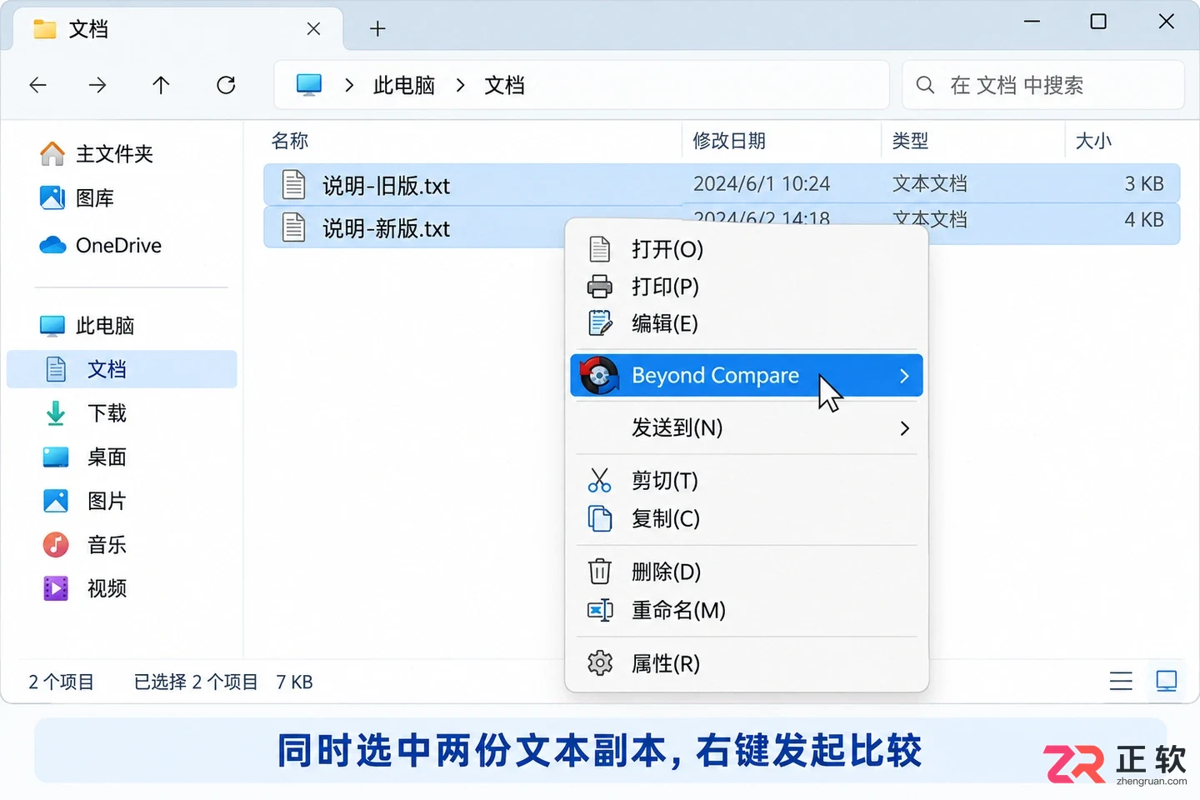This screenshot has height=800, width=1200.
Task: Choose 打开(O) from context menu
Action: [747, 249]
